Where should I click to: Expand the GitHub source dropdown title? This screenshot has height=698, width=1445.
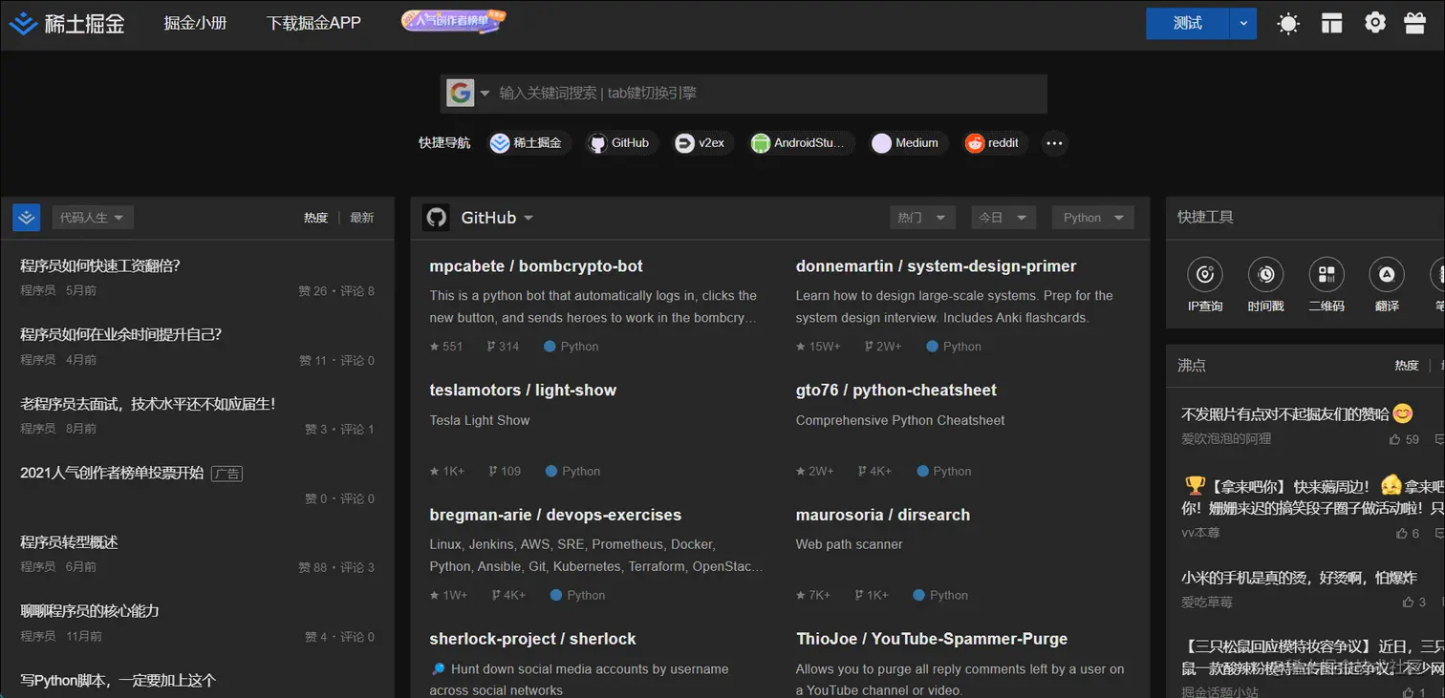click(x=497, y=218)
